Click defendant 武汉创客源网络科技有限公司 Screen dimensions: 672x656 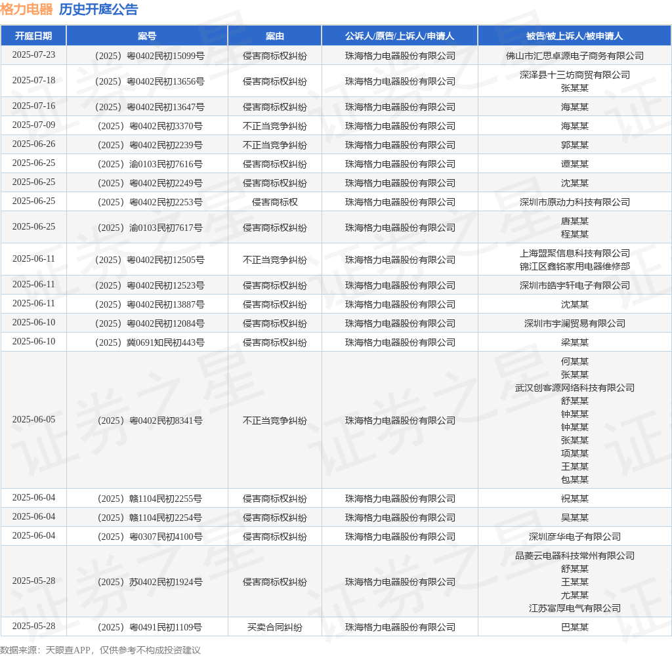pos(575,388)
